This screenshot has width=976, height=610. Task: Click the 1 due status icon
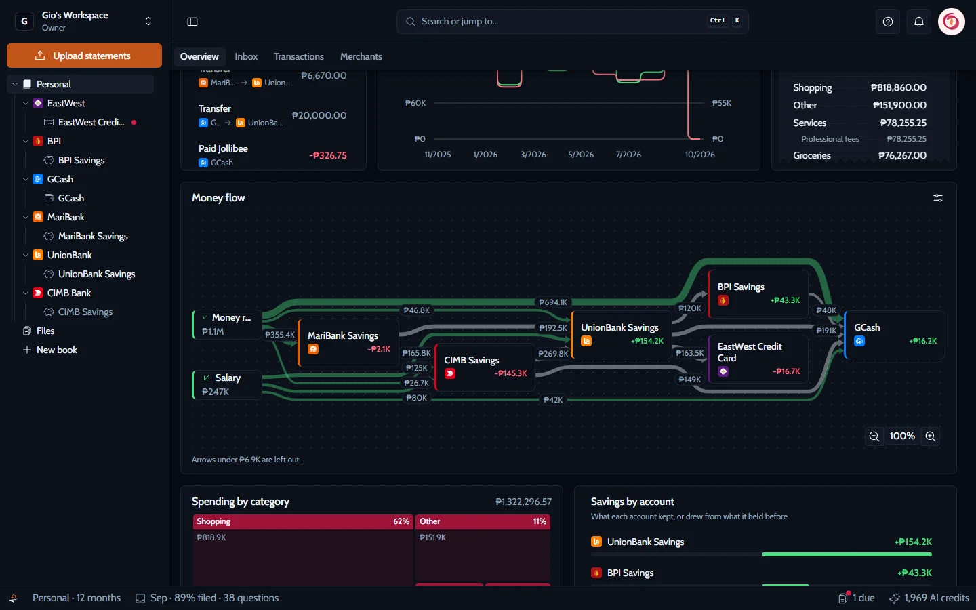click(x=844, y=598)
